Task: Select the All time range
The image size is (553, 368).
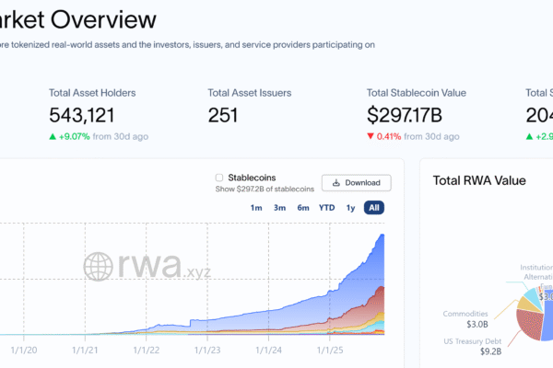Action: tap(373, 208)
